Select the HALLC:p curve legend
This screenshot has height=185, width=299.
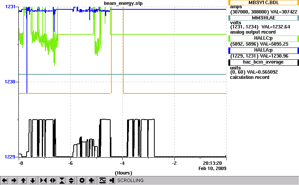(264, 38)
